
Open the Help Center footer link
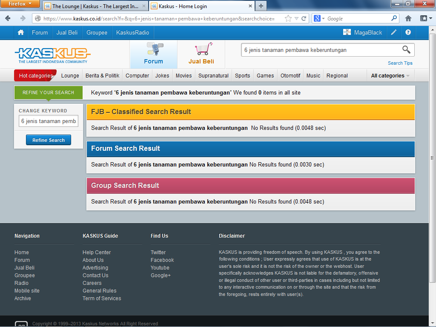(97, 252)
